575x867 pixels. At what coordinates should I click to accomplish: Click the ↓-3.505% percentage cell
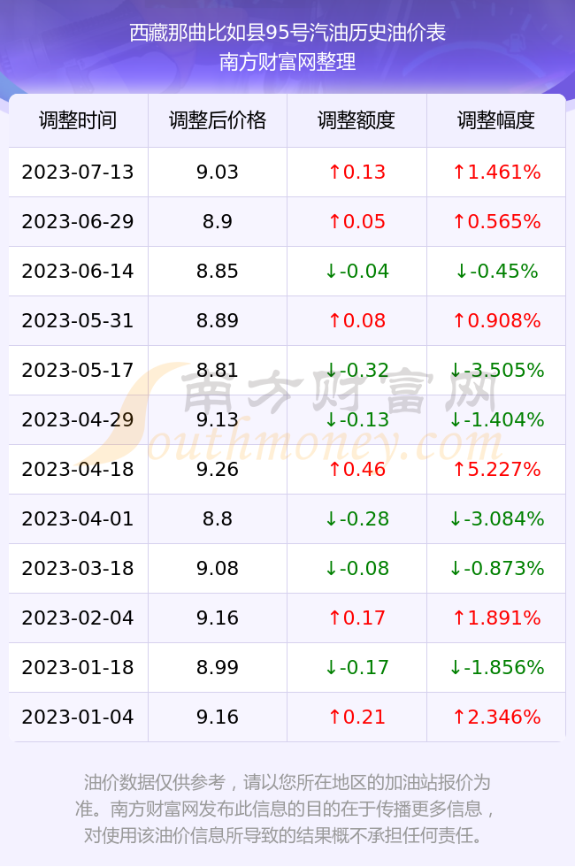pos(496,370)
